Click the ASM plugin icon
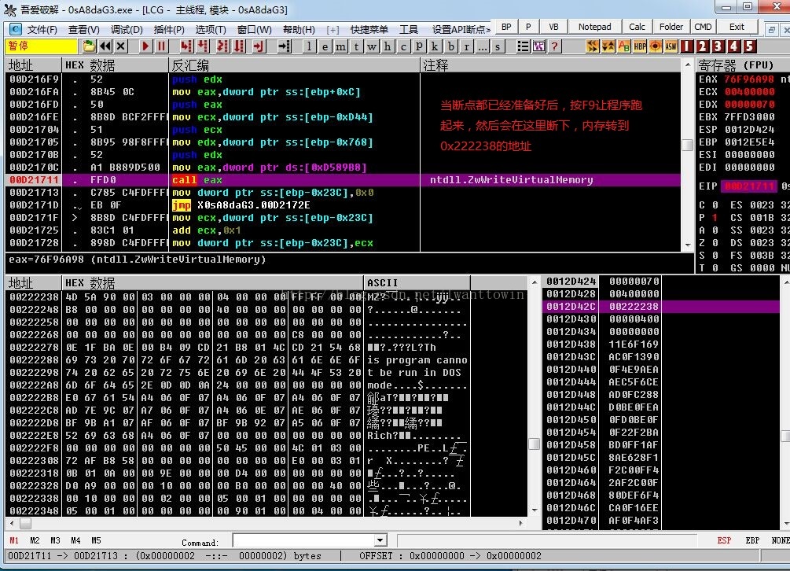790x571 pixels. pos(671,46)
